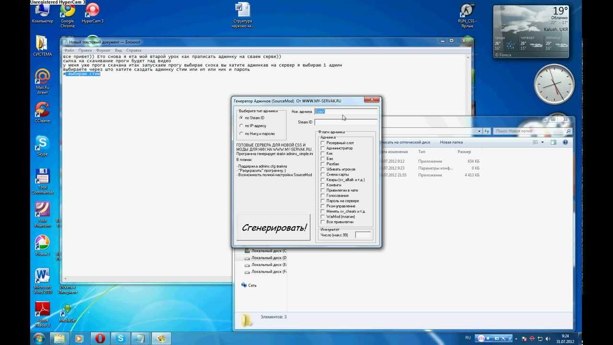Open the Explorer help question mark icon

pos(566,142)
